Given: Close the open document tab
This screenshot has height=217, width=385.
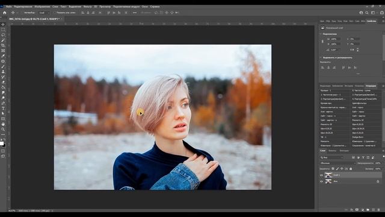Looking at the screenshot, I should tap(61, 19).
